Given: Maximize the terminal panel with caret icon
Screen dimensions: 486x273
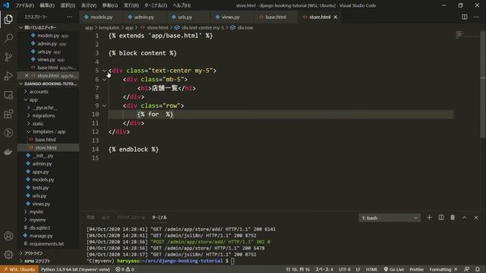Looking at the screenshot, I should point(464,218).
